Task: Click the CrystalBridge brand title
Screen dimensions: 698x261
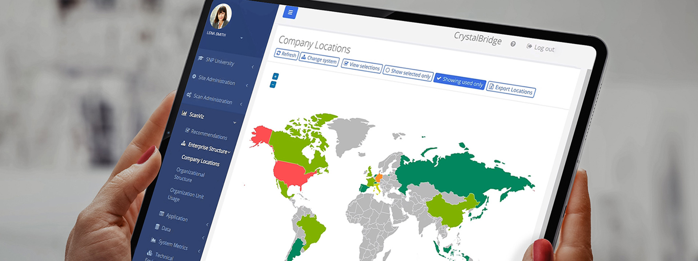Action: coord(478,38)
